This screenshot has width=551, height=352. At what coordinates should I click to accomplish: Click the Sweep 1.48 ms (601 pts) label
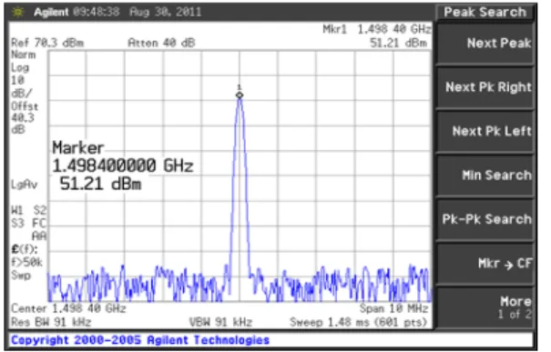tap(359, 322)
